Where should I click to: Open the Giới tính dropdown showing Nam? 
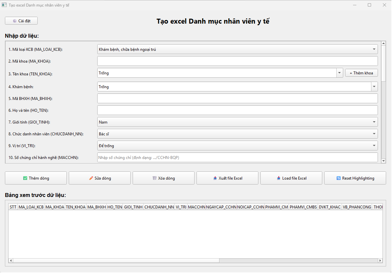click(x=374, y=122)
